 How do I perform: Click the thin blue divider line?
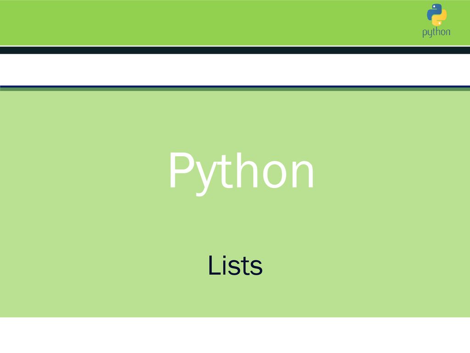235,87
